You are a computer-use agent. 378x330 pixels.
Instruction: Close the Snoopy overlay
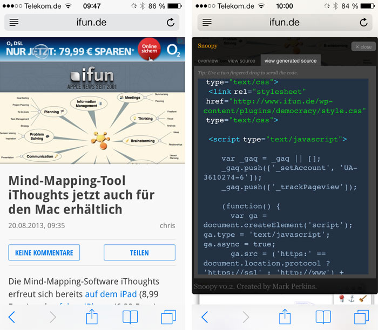tap(363, 47)
